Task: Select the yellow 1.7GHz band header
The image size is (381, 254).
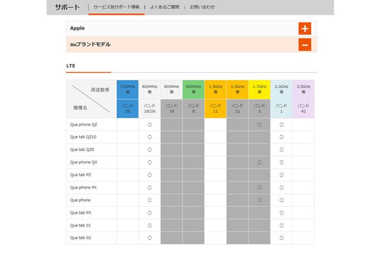Action: [259, 89]
